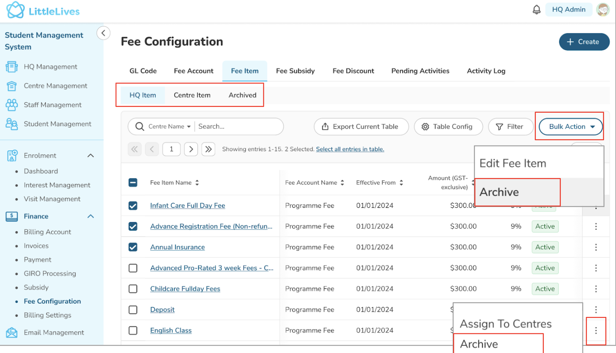Open Email Management in the sidebar
This screenshot has height=353, width=616.
click(54, 333)
